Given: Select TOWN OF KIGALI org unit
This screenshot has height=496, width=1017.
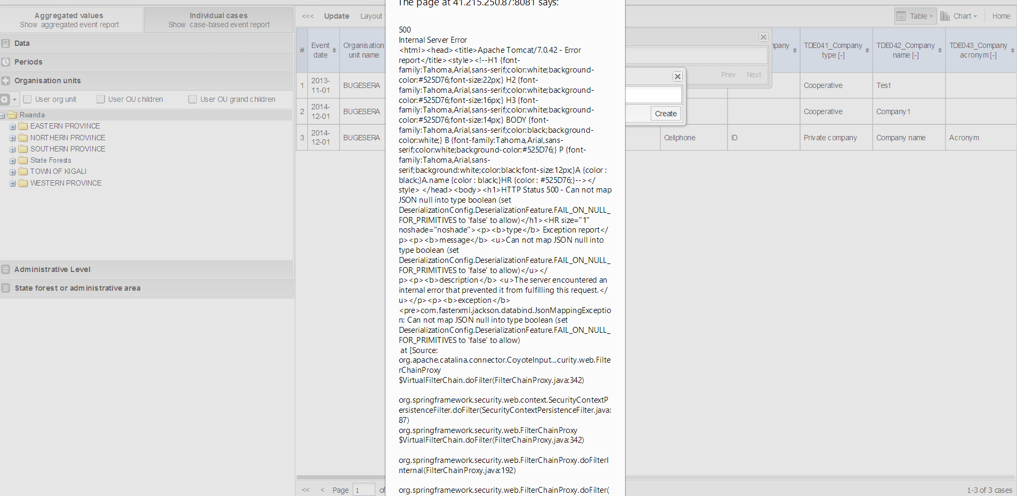Looking at the screenshot, I should (58, 171).
